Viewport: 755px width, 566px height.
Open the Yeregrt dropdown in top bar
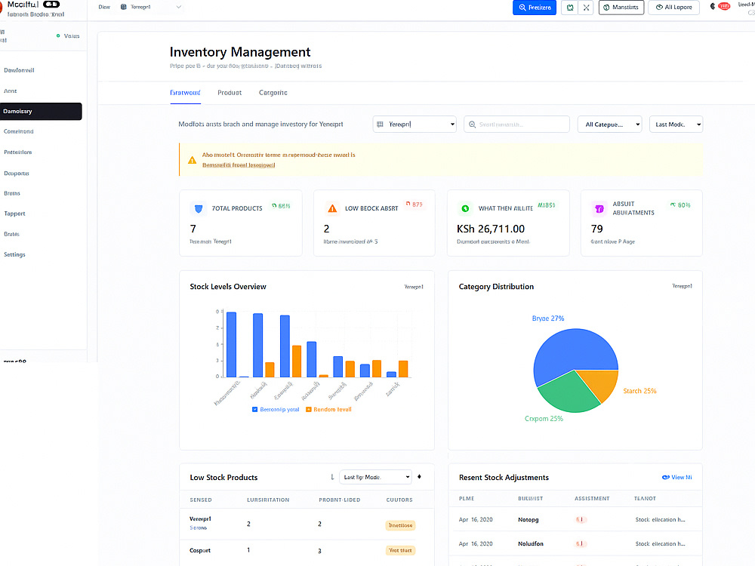point(151,8)
